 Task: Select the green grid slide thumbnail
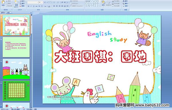point(16,91)
